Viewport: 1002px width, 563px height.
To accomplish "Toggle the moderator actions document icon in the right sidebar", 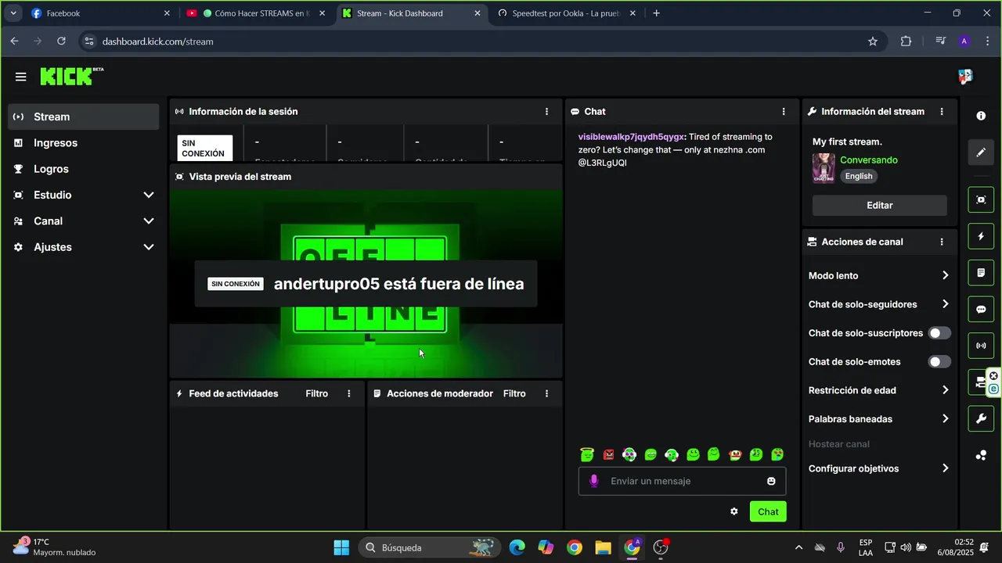I will tap(981, 273).
